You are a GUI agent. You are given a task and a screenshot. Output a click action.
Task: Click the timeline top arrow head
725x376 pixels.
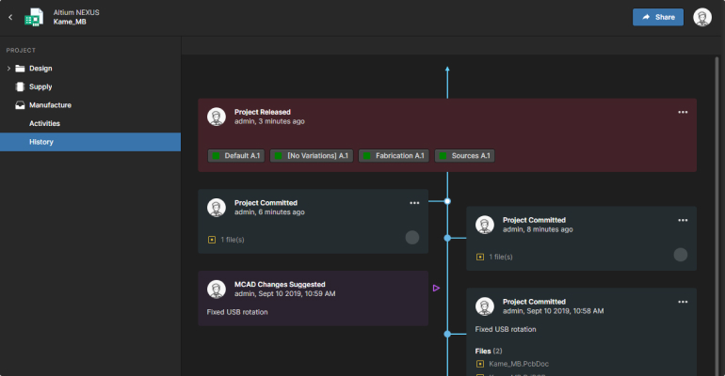click(x=447, y=70)
